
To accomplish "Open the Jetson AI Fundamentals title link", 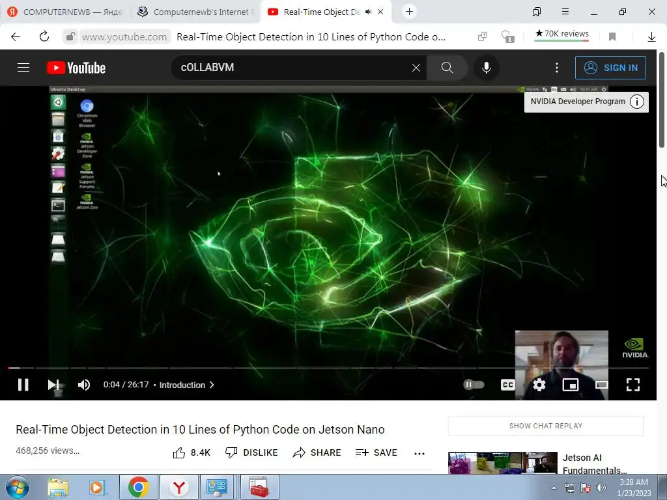I will pos(595,464).
